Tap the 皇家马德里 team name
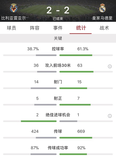The width and height of the screenshot is (116, 157). point(102,18)
